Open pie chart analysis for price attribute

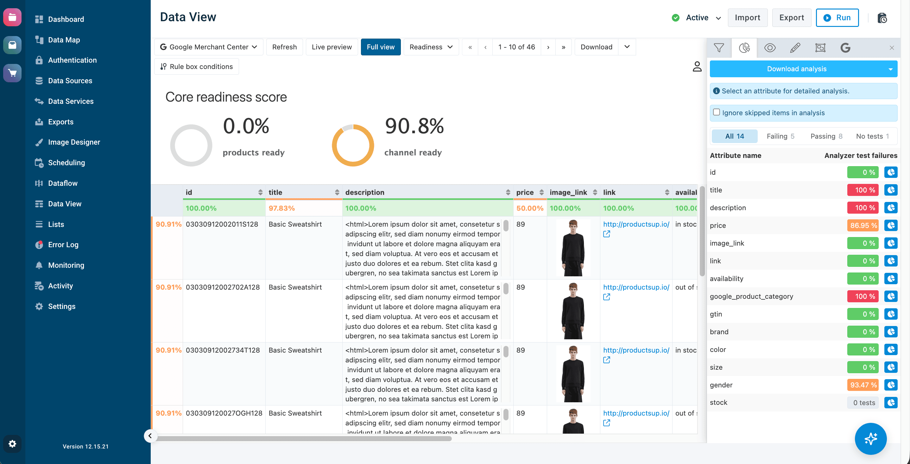[x=891, y=225]
